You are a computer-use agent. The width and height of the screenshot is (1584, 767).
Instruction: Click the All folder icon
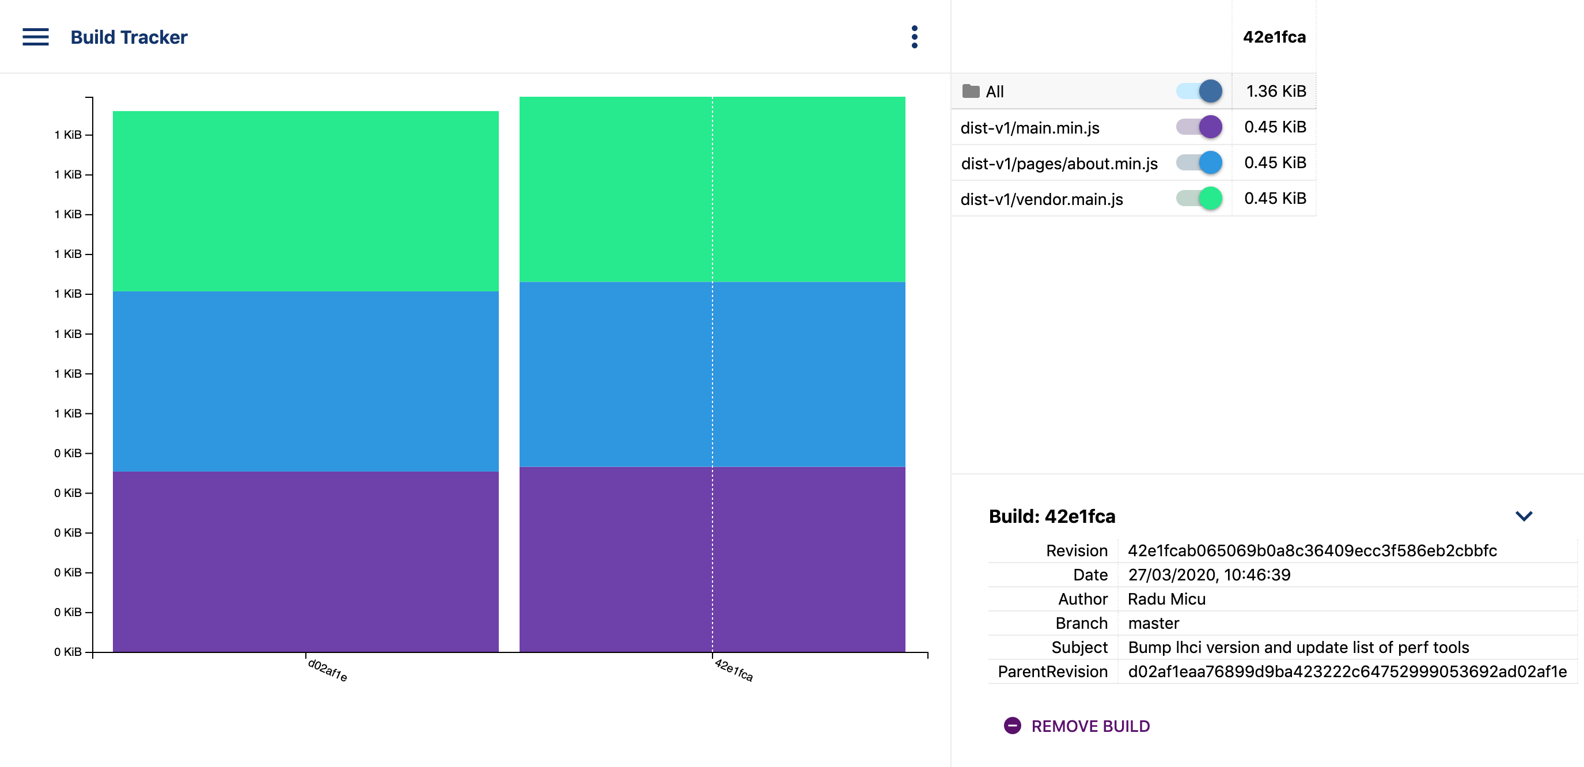[x=971, y=91]
